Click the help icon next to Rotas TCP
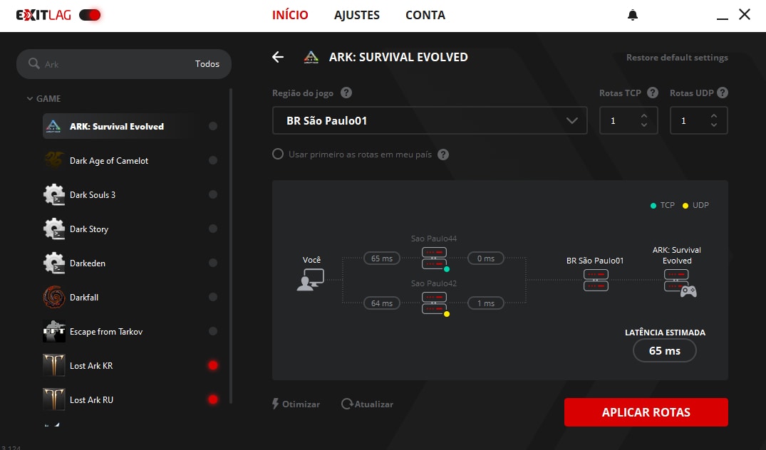 click(654, 93)
